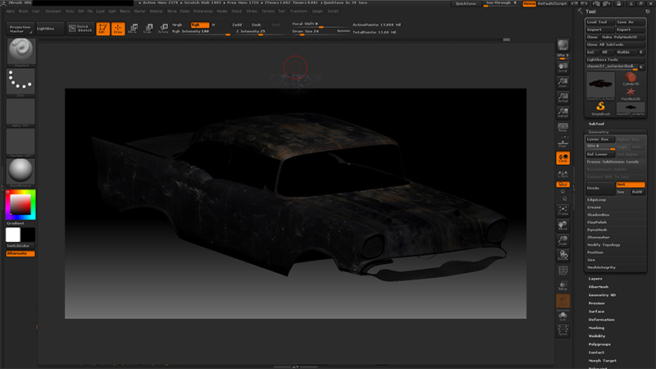
Task: Expand the ZRemesher subsection
Action: [x=599, y=237]
